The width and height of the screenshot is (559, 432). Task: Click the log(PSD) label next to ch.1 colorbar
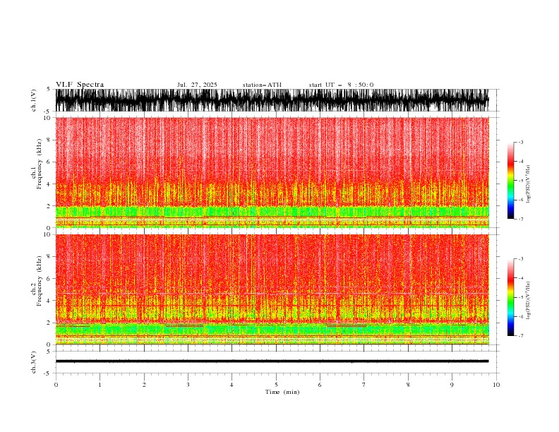tap(529, 184)
